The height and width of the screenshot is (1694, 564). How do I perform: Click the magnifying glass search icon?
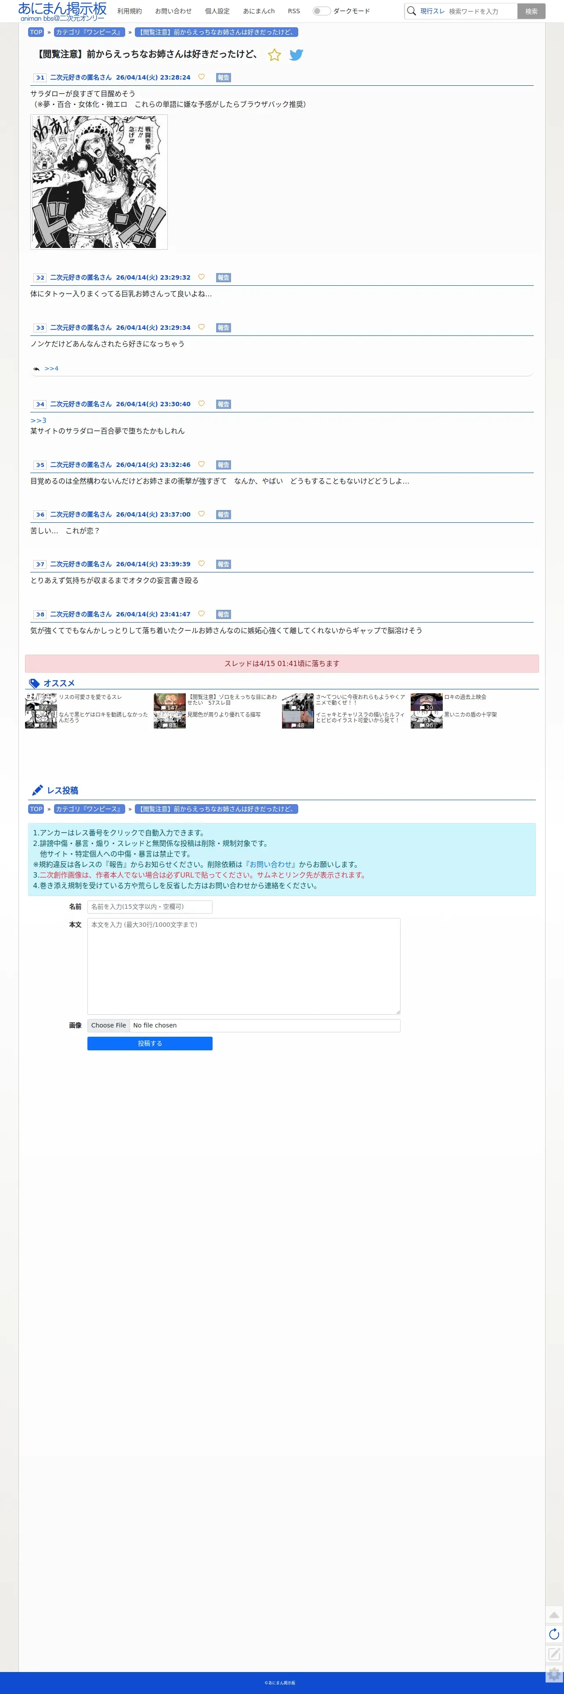tap(412, 11)
